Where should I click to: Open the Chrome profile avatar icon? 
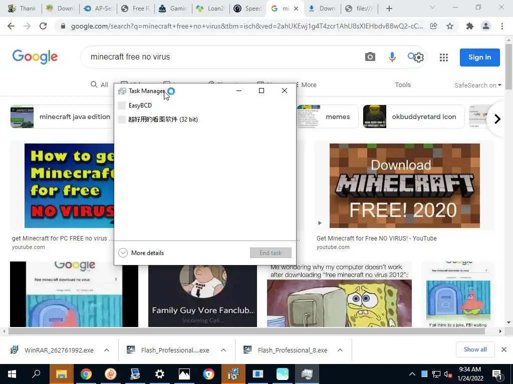(x=486, y=26)
